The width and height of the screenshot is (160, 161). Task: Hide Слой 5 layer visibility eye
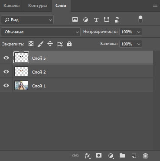coord(6,58)
